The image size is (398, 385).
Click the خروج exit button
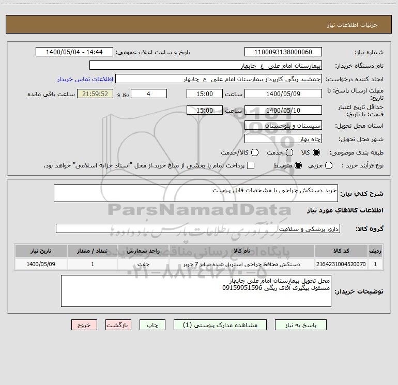click(x=84, y=325)
